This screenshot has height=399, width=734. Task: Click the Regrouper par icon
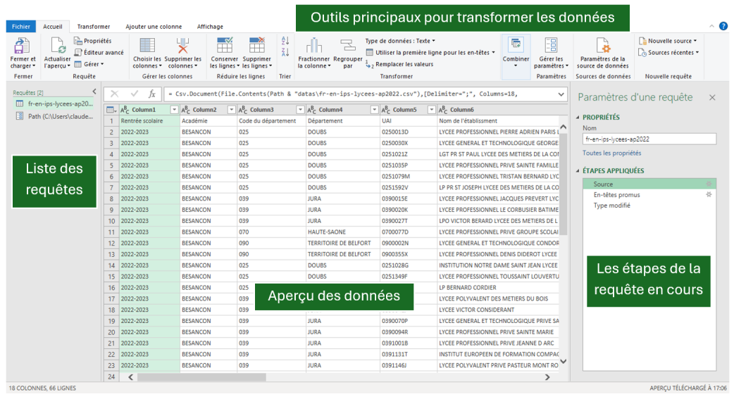(348, 46)
